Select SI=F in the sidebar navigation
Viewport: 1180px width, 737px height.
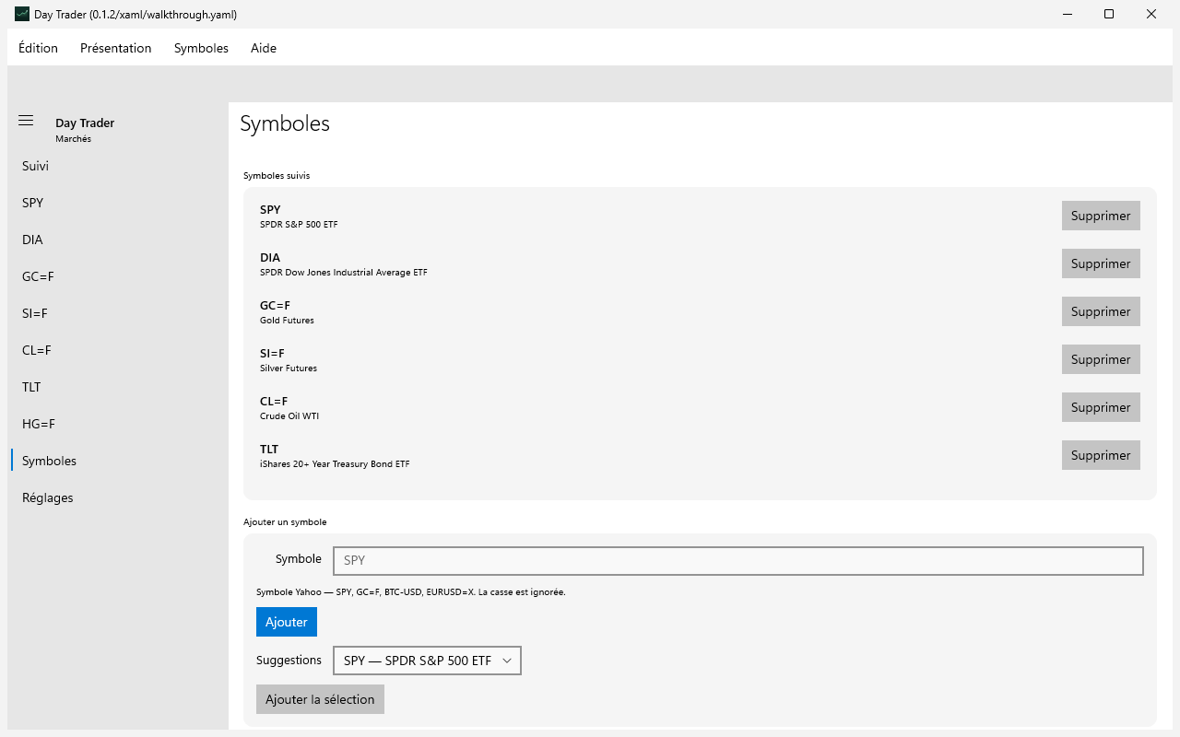(118, 313)
